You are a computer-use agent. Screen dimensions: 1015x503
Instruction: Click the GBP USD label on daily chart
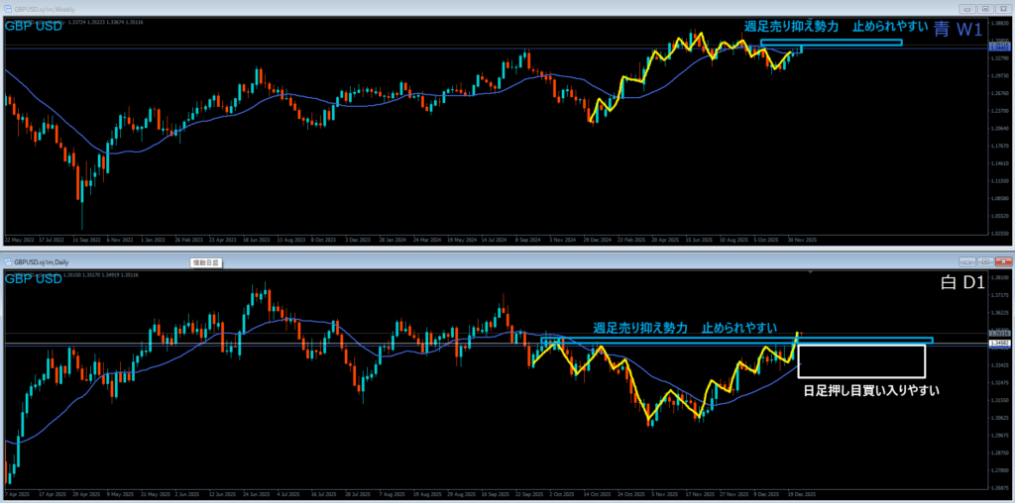coord(34,279)
